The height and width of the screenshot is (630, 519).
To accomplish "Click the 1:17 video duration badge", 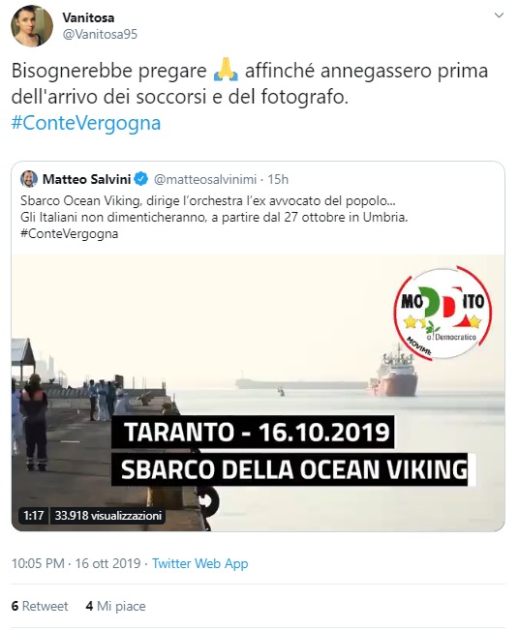I will 33,515.
